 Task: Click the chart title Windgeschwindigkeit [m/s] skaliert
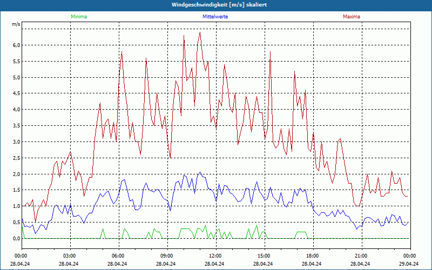219,5
